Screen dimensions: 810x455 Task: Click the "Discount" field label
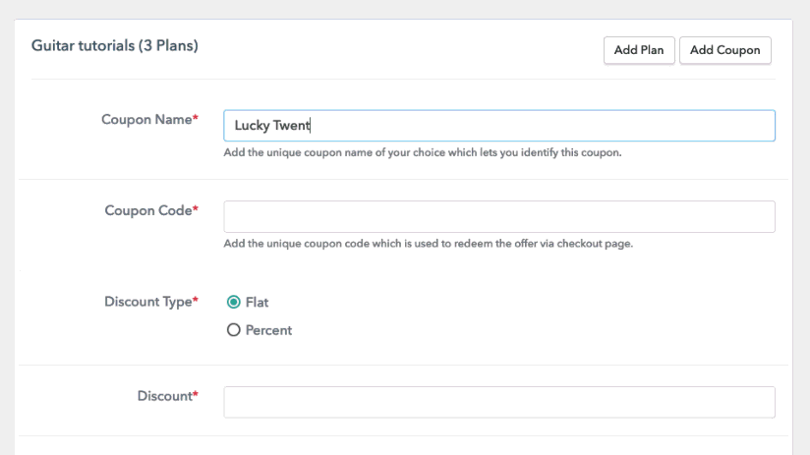tap(165, 396)
